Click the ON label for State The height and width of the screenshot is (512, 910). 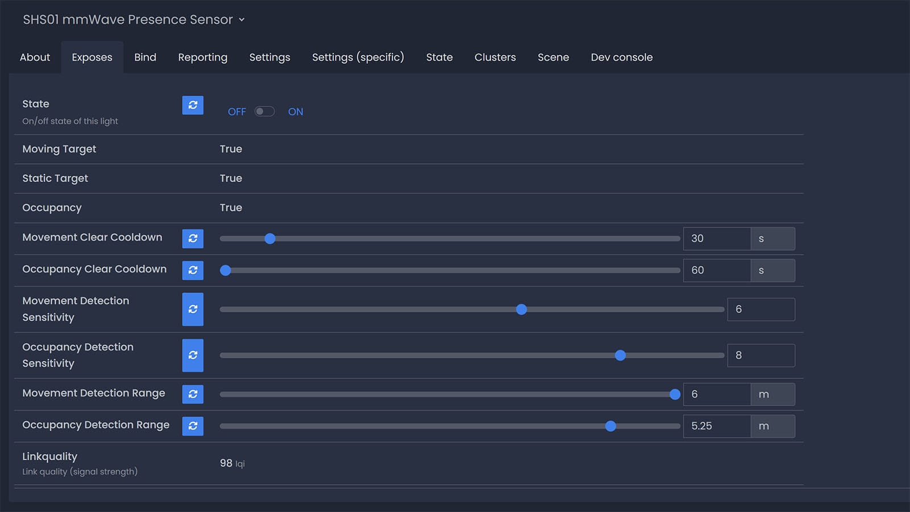click(295, 112)
